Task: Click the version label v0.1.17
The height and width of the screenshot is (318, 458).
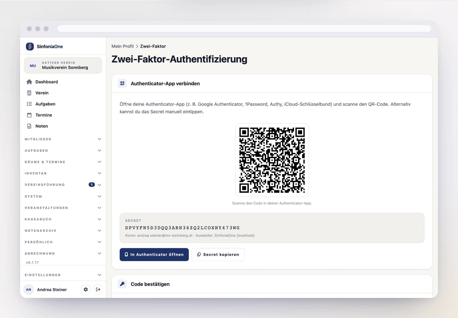Action: pyautogui.click(x=32, y=262)
